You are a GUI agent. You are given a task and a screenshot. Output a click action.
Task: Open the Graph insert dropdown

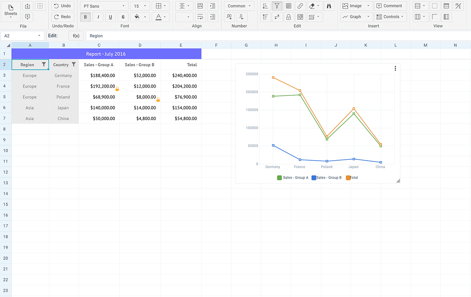pyautogui.click(x=357, y=17)
